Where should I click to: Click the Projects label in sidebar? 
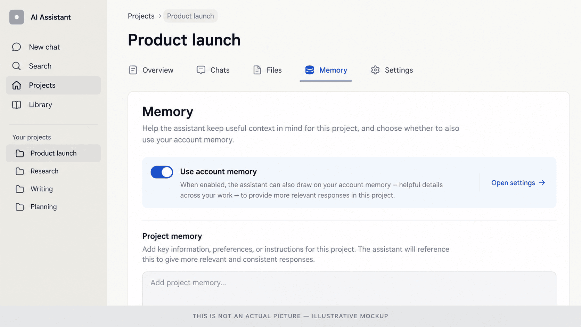point(42,85)
